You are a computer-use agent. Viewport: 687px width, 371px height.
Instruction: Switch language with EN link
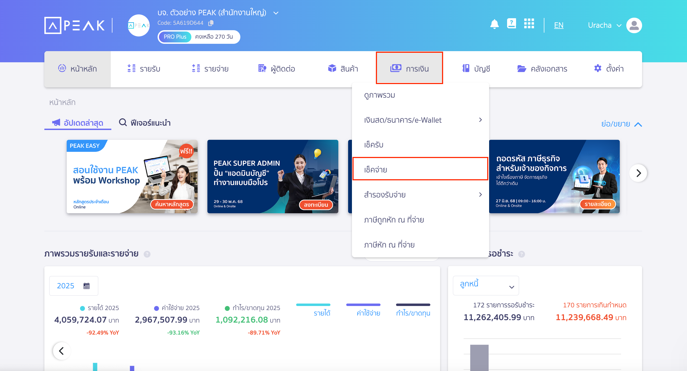(x=559, y=25)
